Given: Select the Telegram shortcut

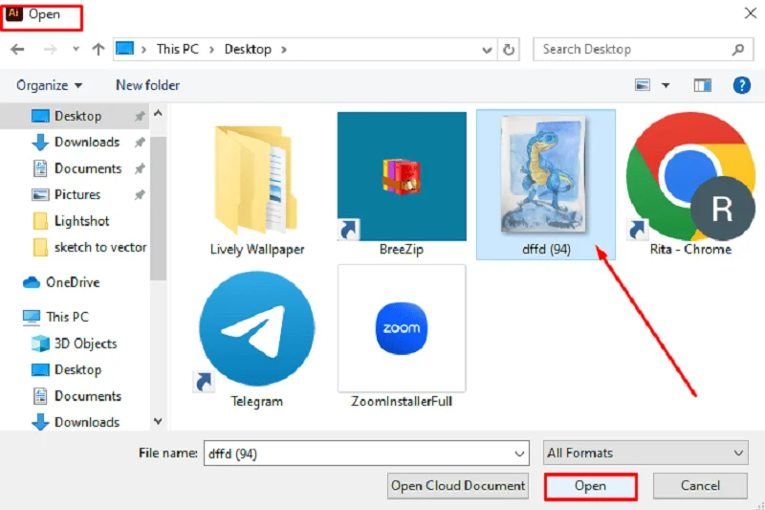Looking at the screenshot, I should [257, 339].
